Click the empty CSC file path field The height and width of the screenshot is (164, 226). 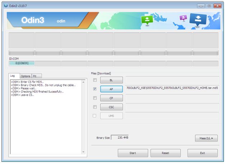pyautogui.click(x=172, y=107)
